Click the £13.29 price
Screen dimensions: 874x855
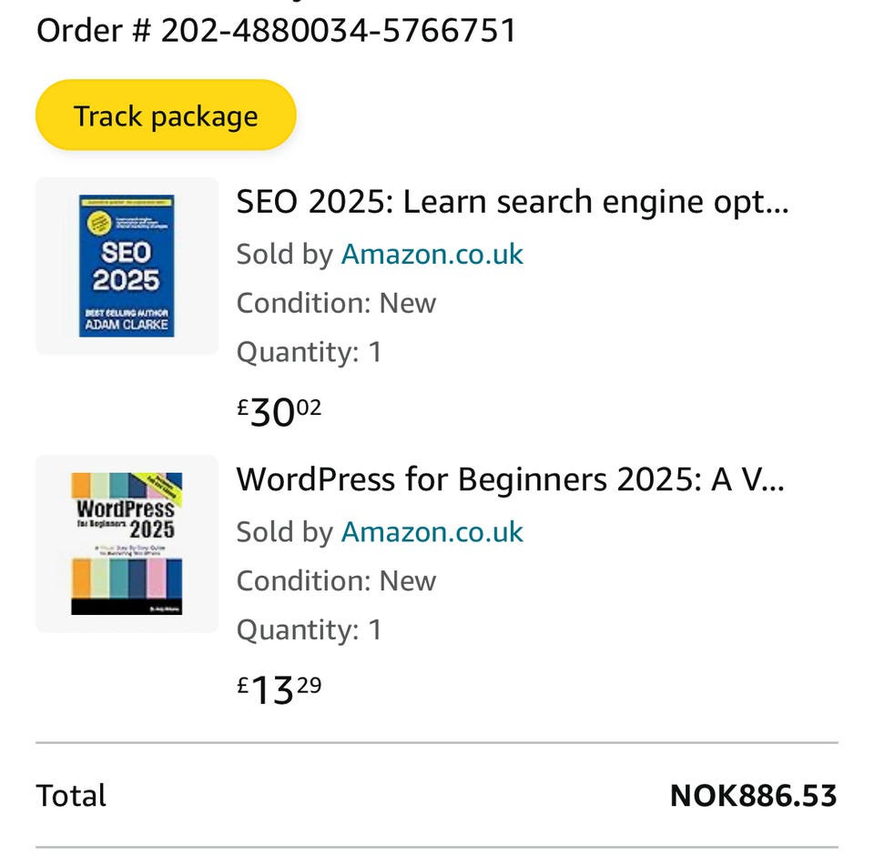(x=279, y=689)
